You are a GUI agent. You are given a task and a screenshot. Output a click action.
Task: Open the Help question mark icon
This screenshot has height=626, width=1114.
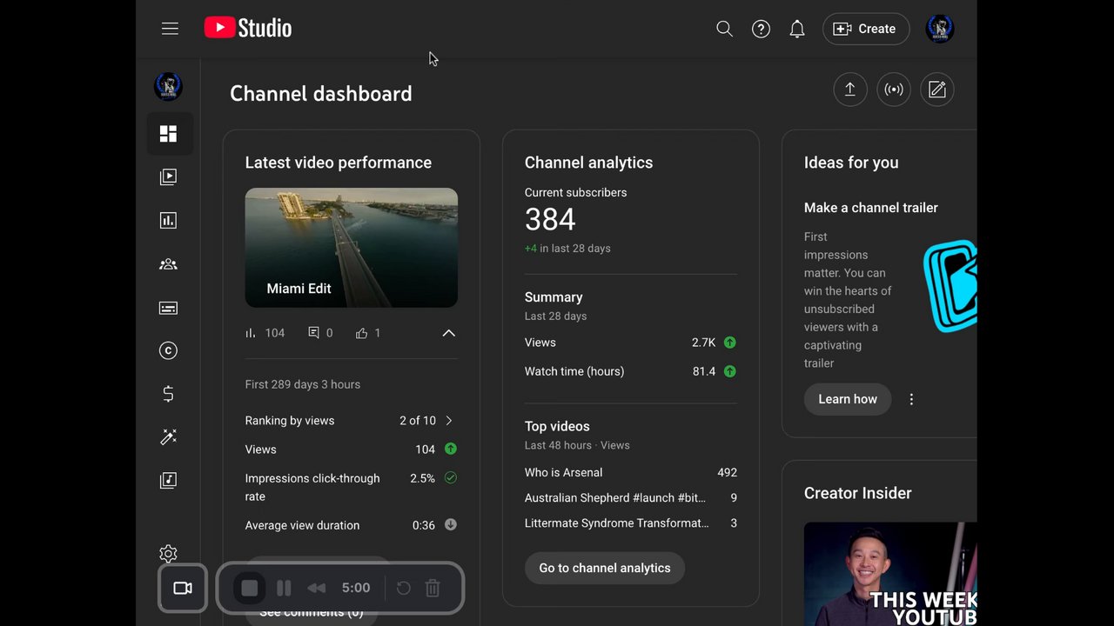(x=761, y=29)
